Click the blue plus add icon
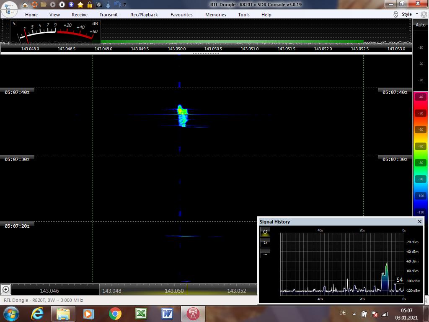Image resolution: width=429 pixels, height=322 pixels. [x=71, y=5]
